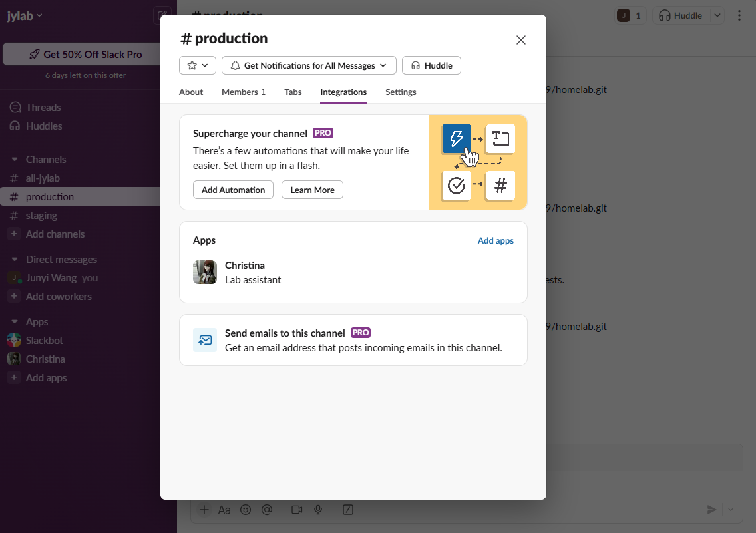Click the Add apps link in Apps card
The image size is (756, 533).
click(x=496, y=240)
